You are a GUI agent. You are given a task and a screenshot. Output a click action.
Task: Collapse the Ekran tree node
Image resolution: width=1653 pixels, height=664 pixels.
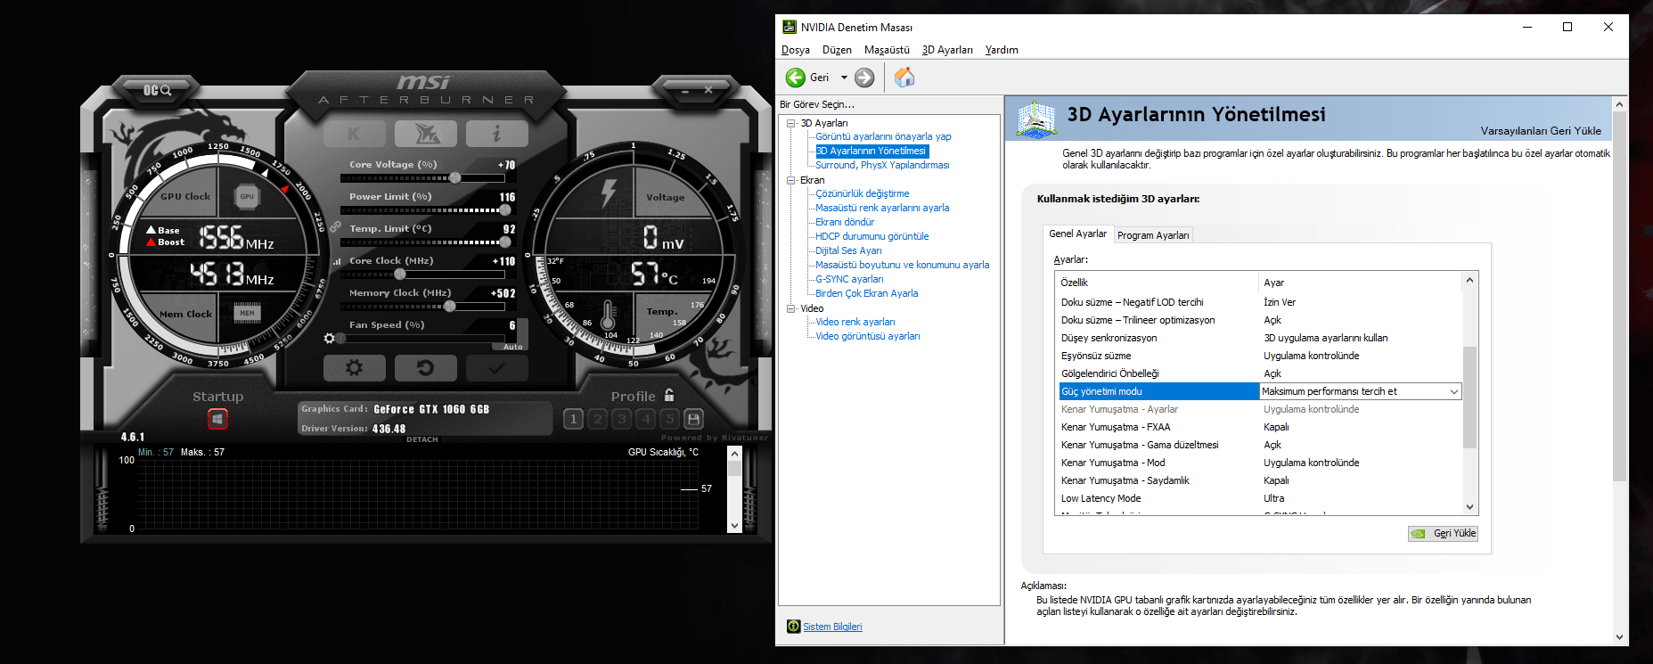click(x=791, y=180)
